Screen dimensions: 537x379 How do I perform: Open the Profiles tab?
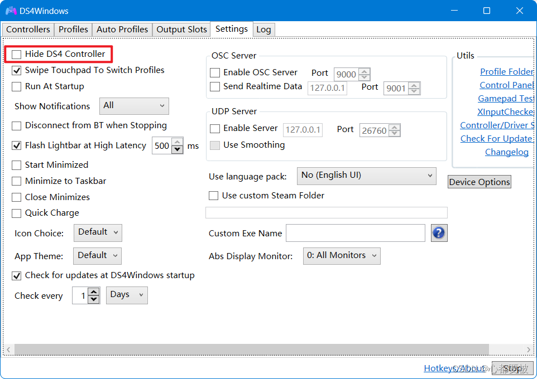73,30
